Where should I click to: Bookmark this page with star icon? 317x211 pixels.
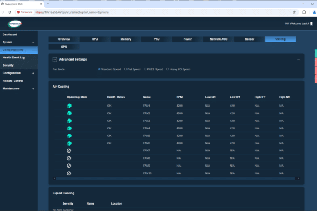click(x=294, y=12)
